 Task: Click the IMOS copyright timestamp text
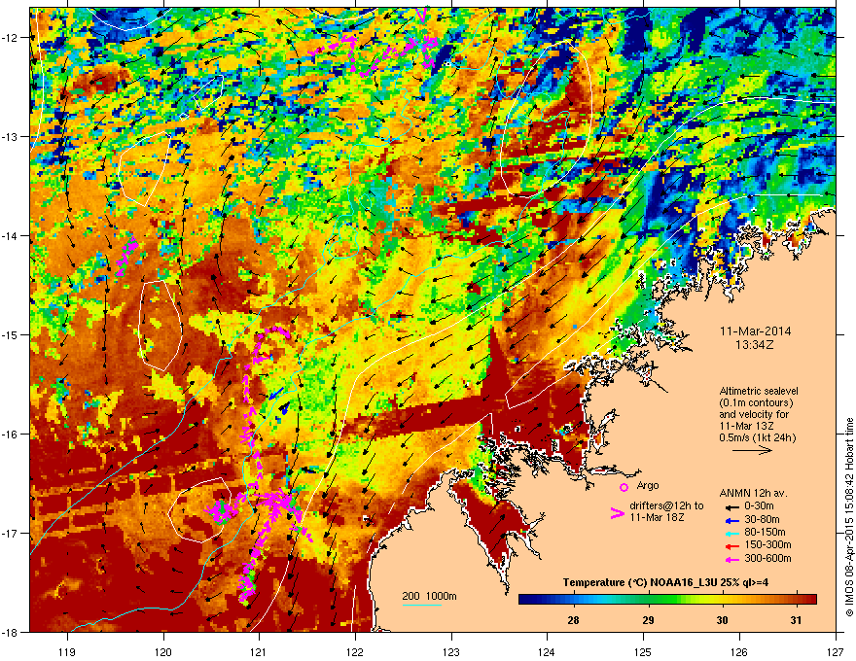(849, 517)
